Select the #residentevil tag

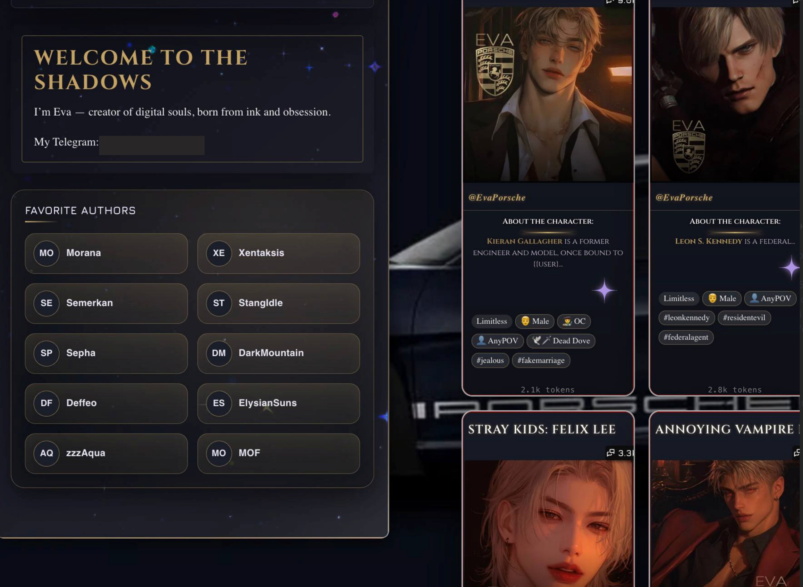click(744, 318)
